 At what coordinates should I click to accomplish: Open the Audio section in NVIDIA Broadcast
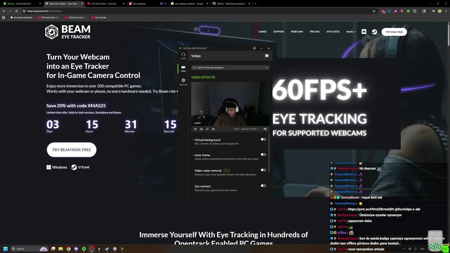(183, 56)
